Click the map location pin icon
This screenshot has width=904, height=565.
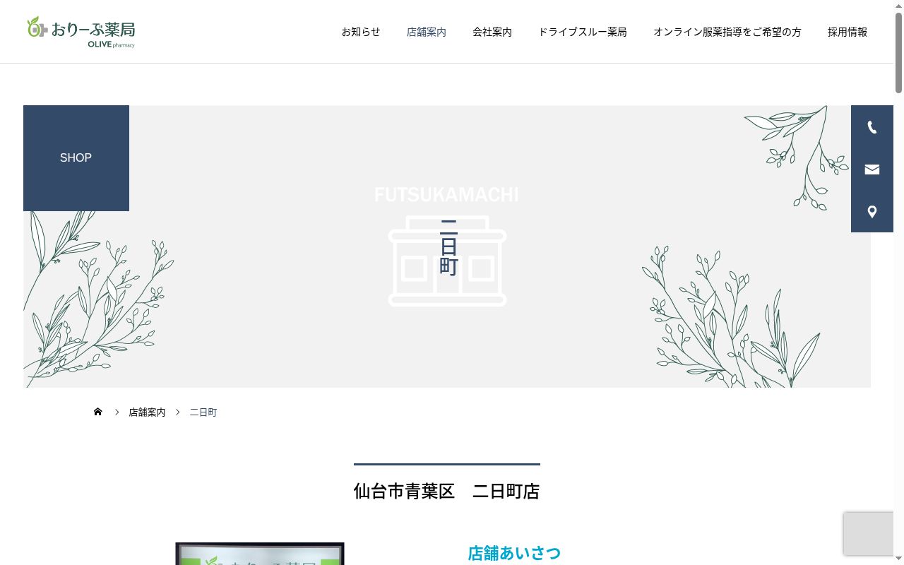[872, 212]
